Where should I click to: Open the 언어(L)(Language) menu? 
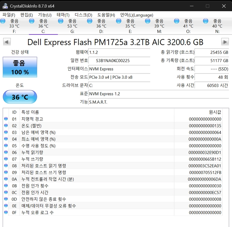point(136,15)
